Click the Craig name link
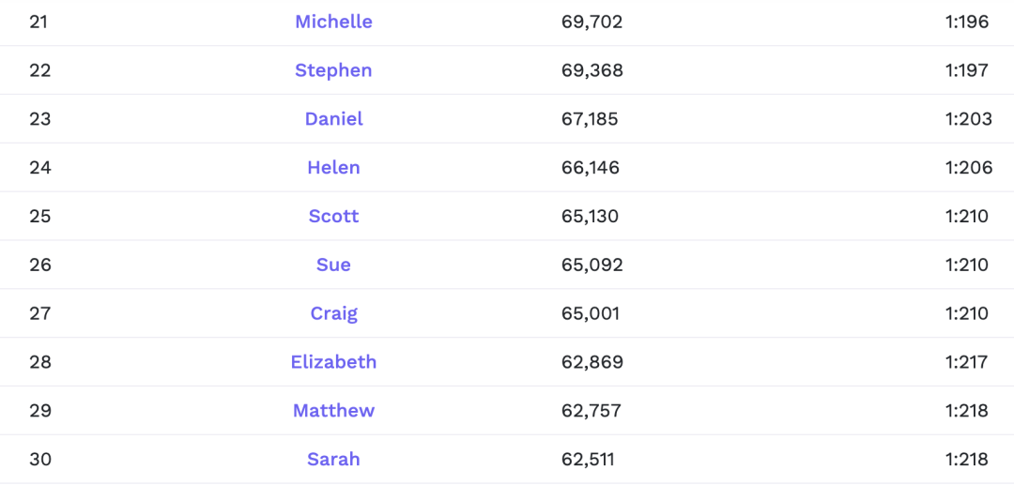The width and height of the screenshot is (1014, 485). point(333,313)
